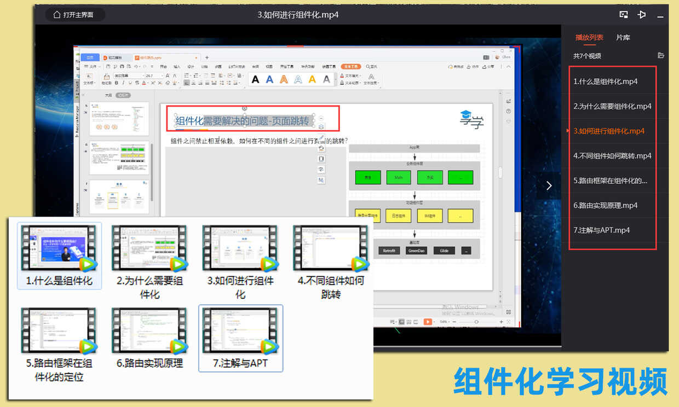679x407 pixels.
Task: Fit slide to window icon
Action: click(509, 322)
